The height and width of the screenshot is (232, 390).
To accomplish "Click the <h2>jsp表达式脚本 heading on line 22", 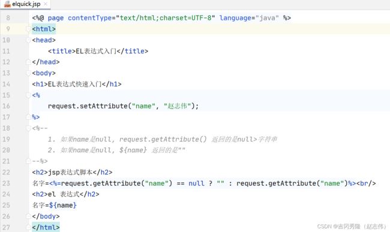I will click(72, 173).
